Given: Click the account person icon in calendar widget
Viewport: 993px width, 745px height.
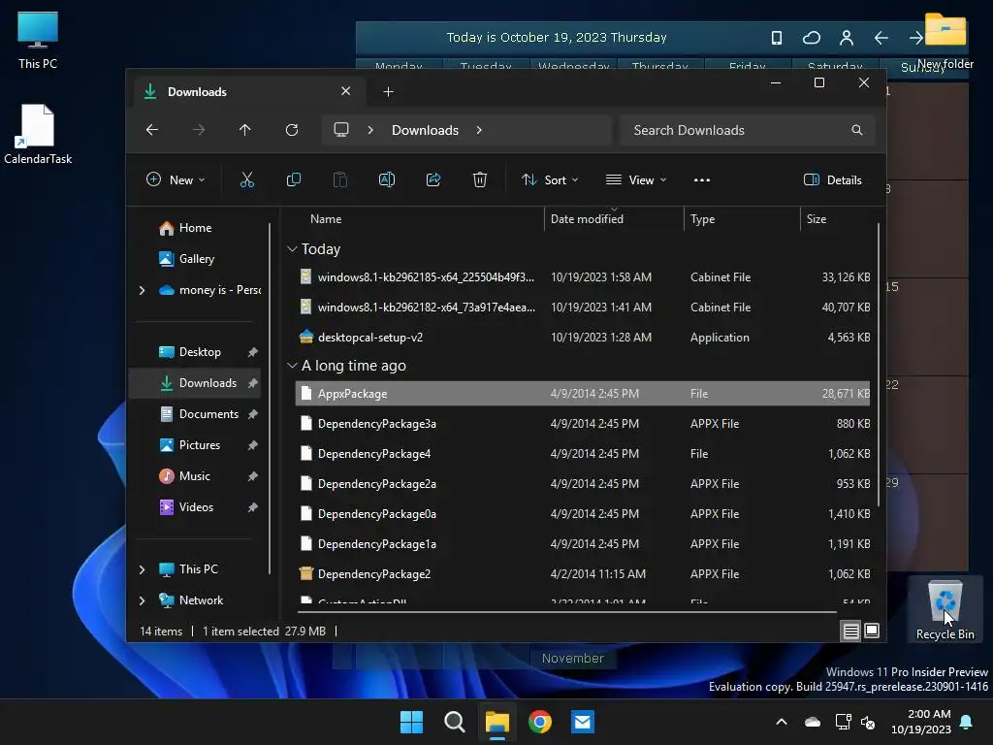Looking at the screenshot, I should tap(846, 38).
